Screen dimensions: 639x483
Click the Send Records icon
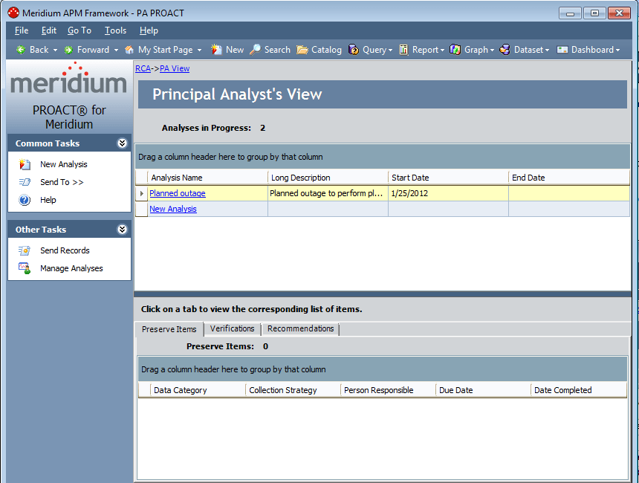point(24,250)
